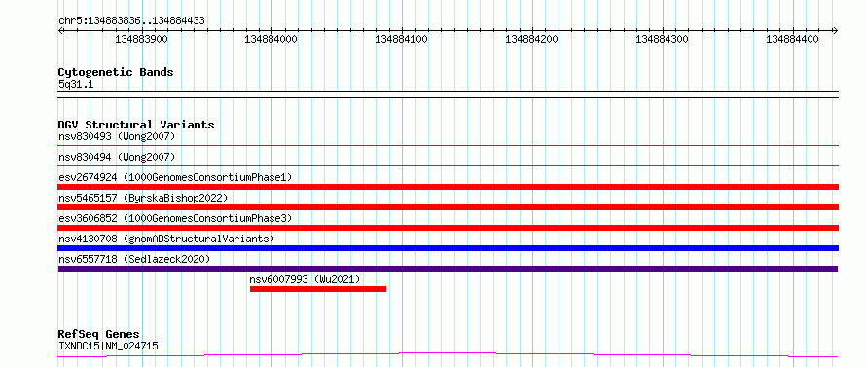Click the TXNDC15|NM_024715 gene label
866x367 pixels.
[108, 346]
